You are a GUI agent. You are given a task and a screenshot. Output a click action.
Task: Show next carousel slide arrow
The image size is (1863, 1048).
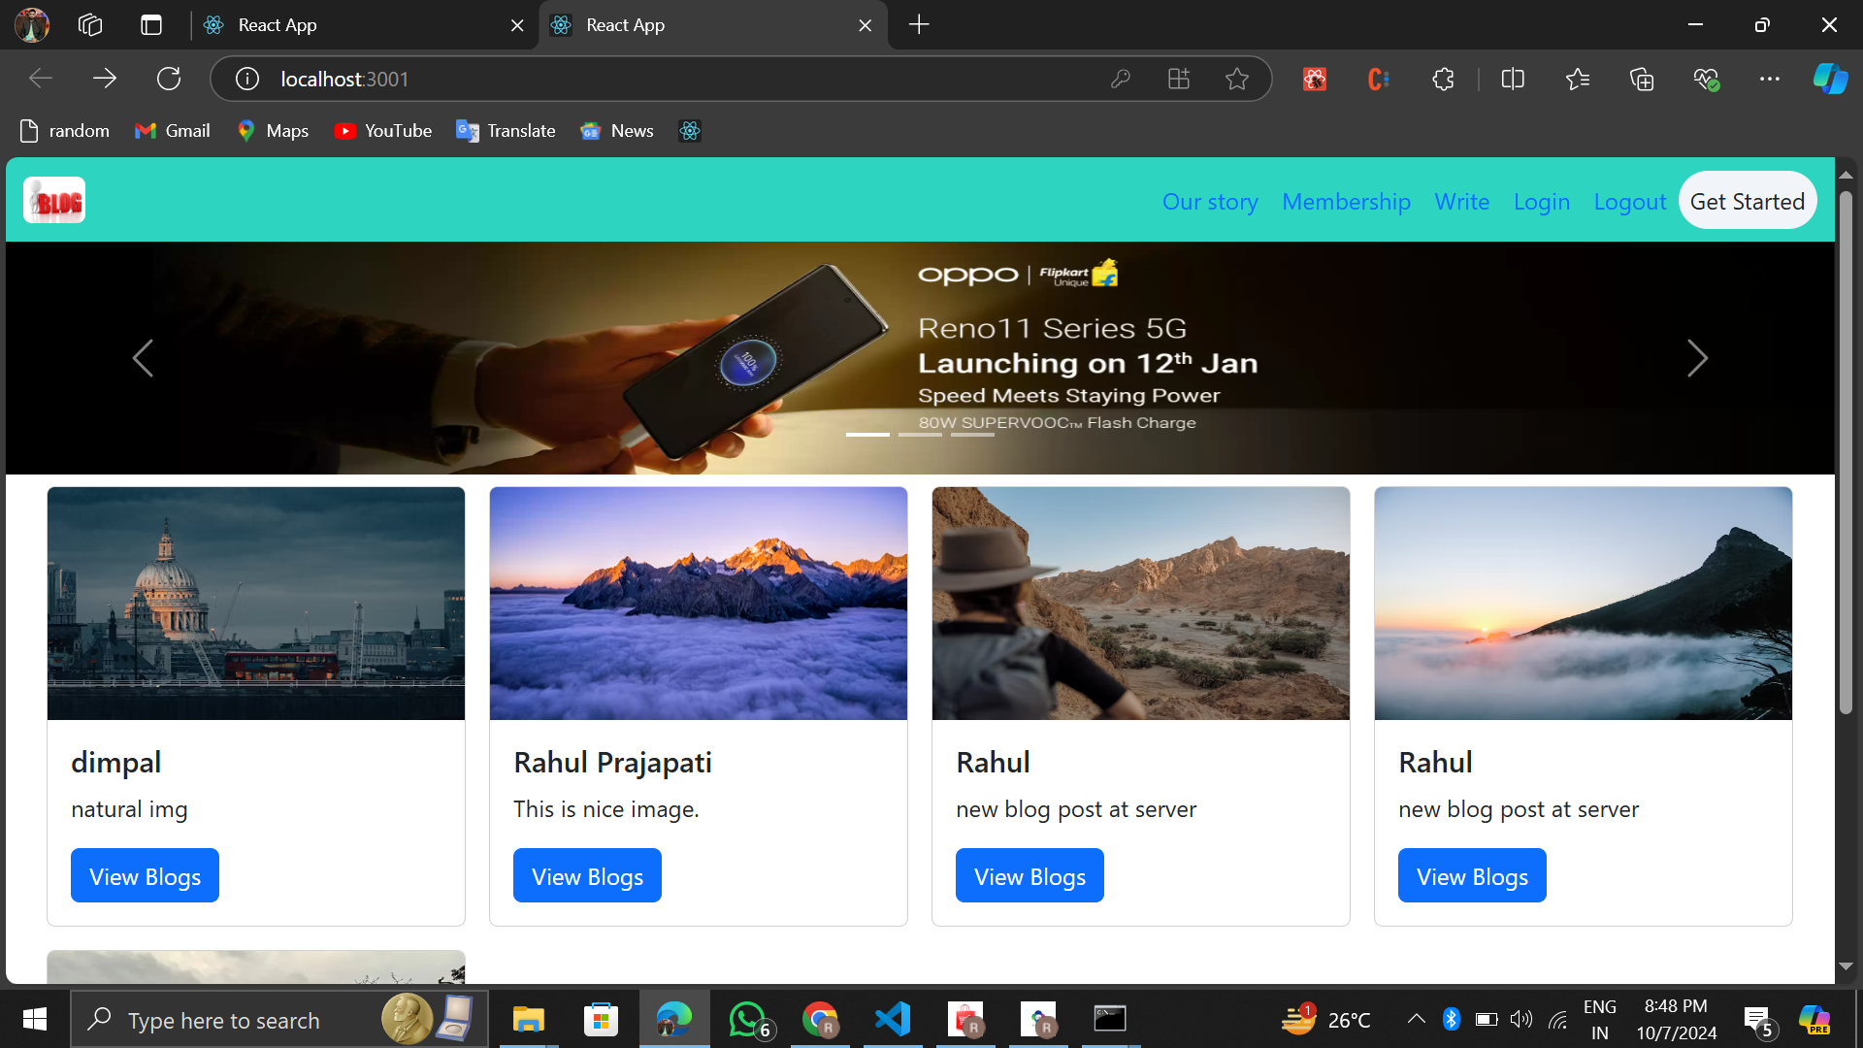click(x=1697, y=358)
